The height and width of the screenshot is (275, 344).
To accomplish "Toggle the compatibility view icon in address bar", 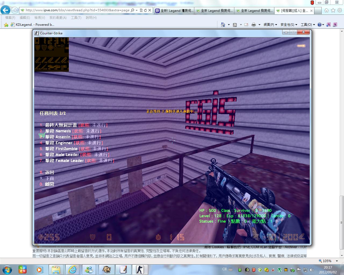I will click(141, 10).
